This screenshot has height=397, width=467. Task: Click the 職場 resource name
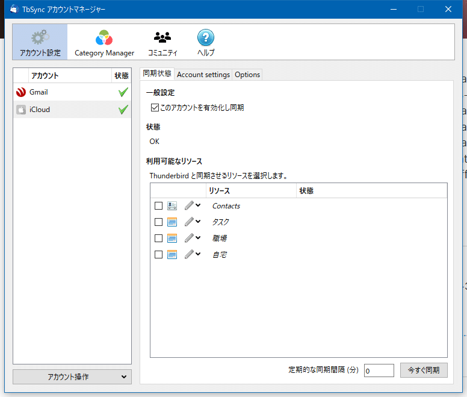[220, 239]
